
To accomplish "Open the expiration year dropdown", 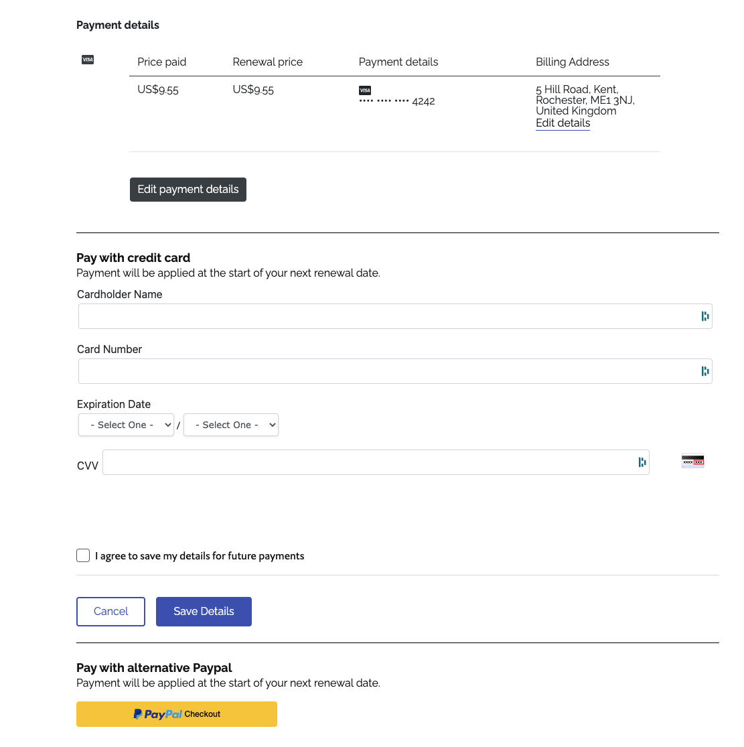I will point(230,425).
